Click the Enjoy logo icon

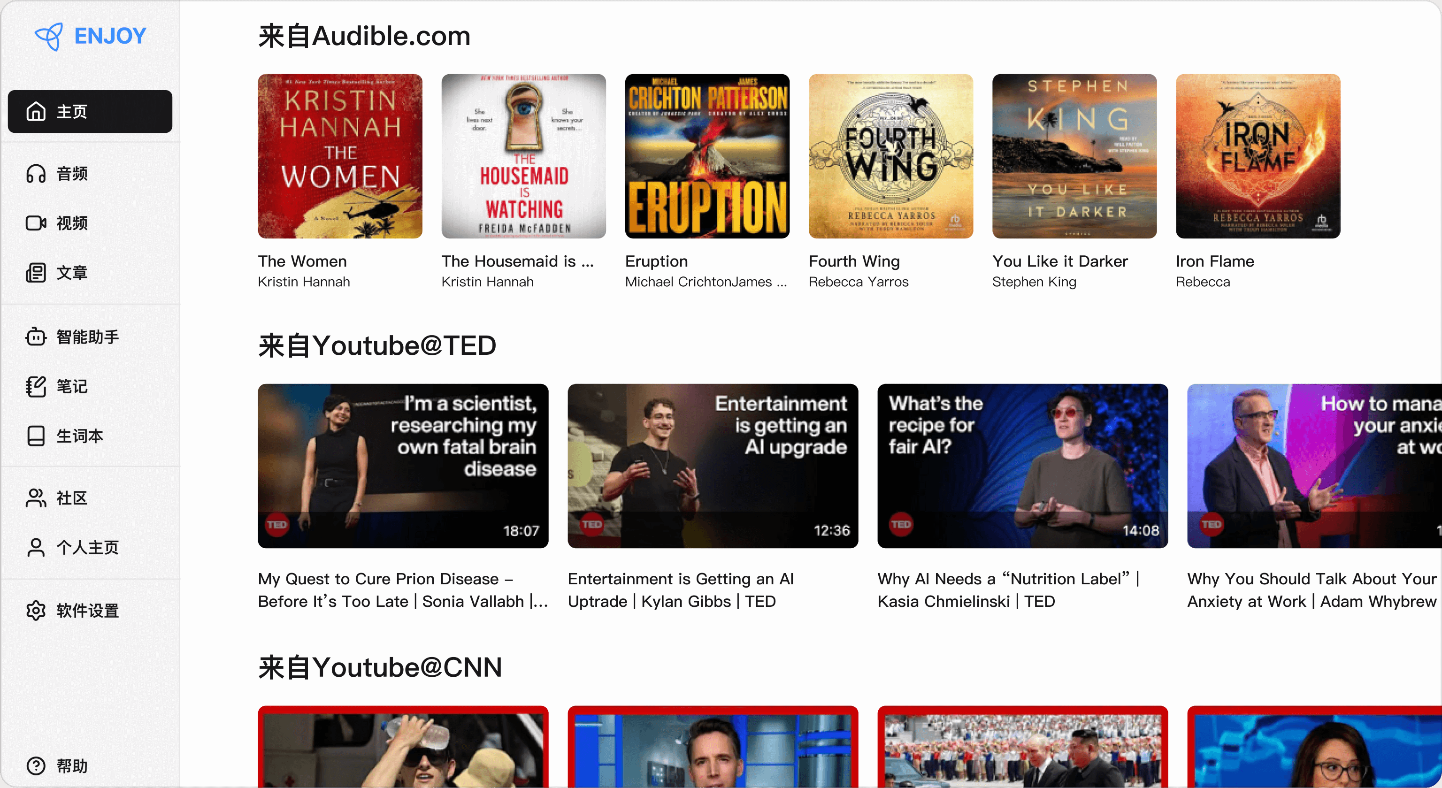point(49,37)
